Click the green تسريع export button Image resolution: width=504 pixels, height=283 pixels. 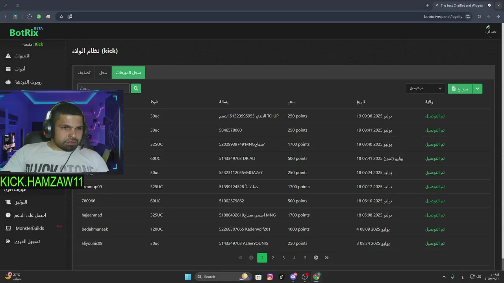[460, 88]
